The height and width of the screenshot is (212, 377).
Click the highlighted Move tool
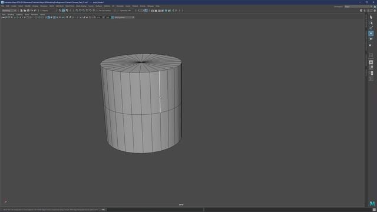pos(371,34)
